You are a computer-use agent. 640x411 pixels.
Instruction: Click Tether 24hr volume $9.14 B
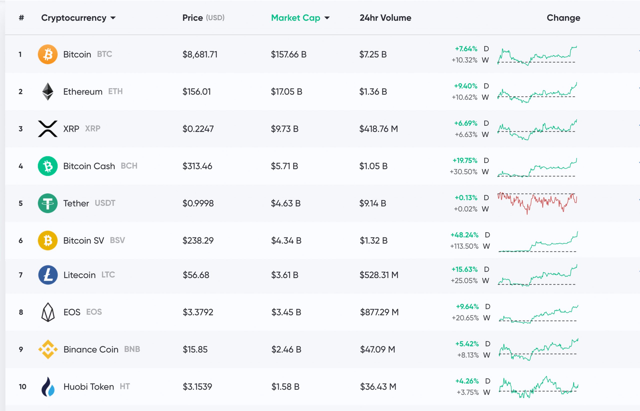pos(372,203)
